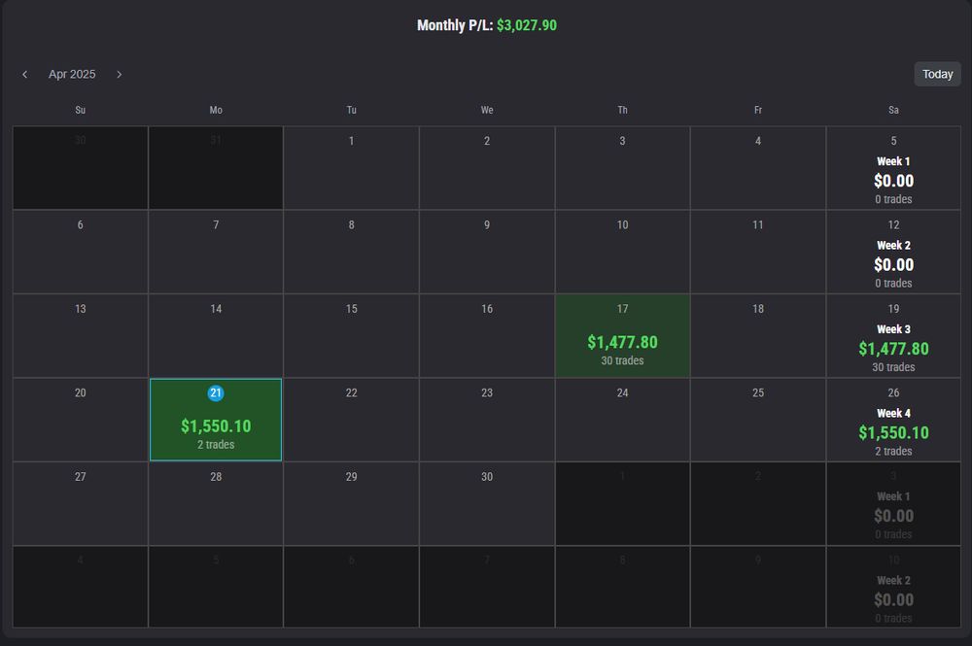Select April 22 day cell
This screenshot has height=646, width=972.
click(x=352, y=420)
